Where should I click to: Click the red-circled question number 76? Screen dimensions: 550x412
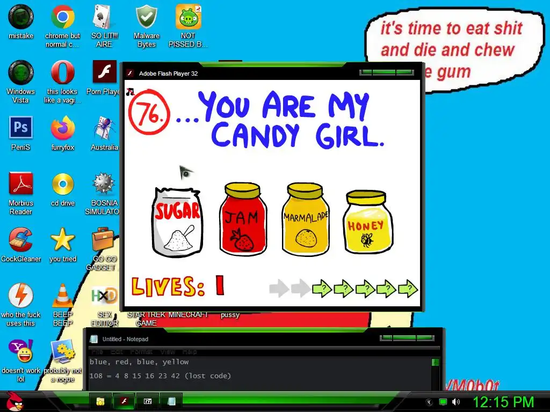149,113
